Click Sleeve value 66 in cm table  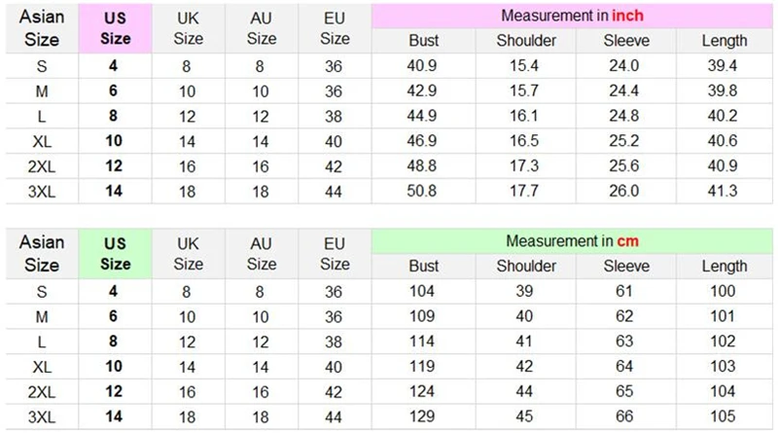(624, 416)
